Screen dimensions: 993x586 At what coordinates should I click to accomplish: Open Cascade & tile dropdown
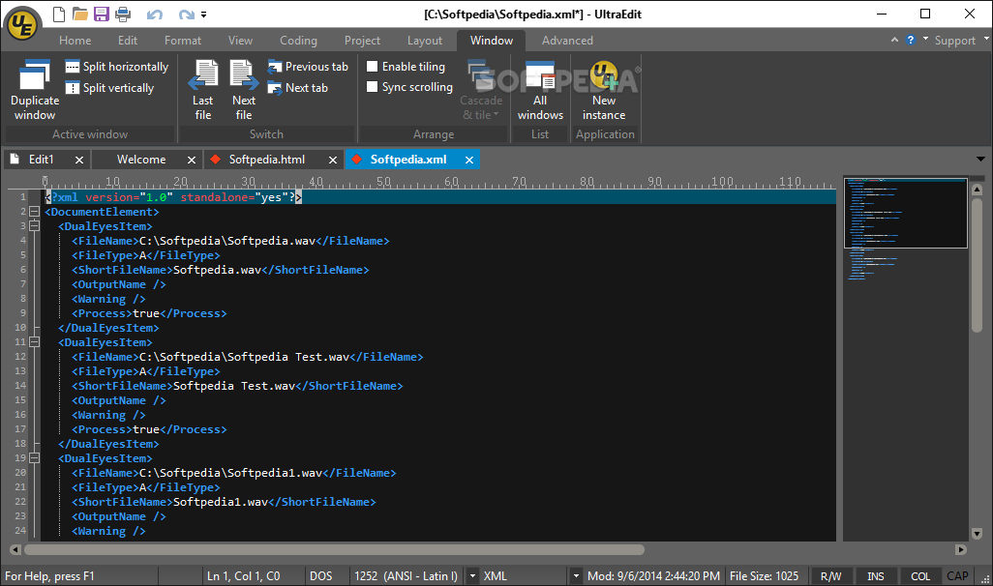point(481,89)
